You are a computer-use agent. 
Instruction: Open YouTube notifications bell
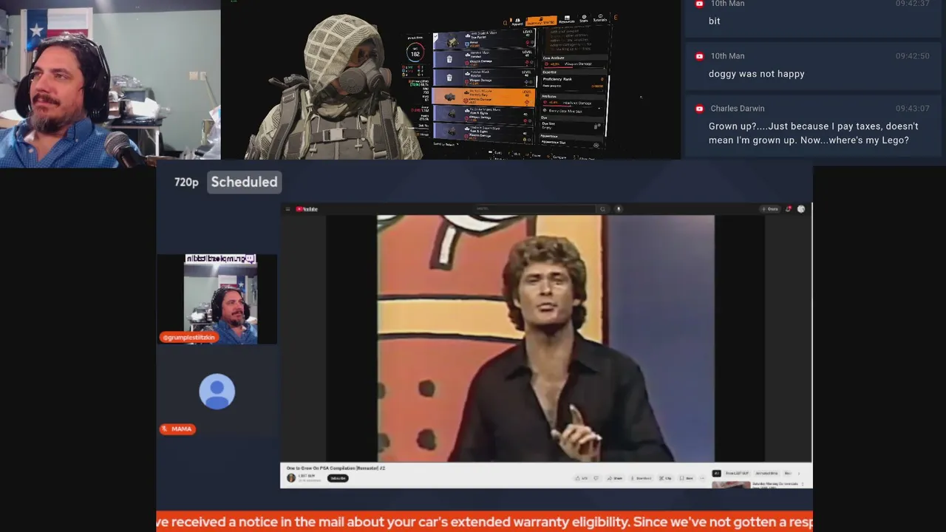pos(789,209)
